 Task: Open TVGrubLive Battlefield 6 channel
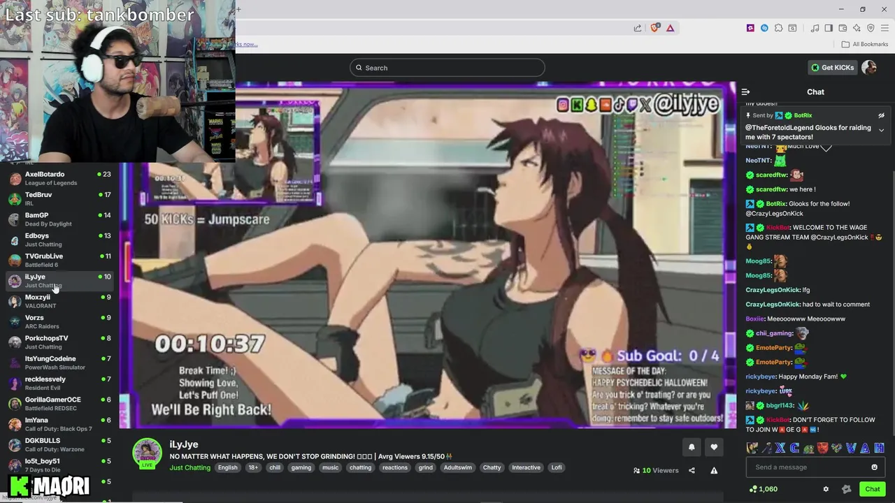click(59, 260)
